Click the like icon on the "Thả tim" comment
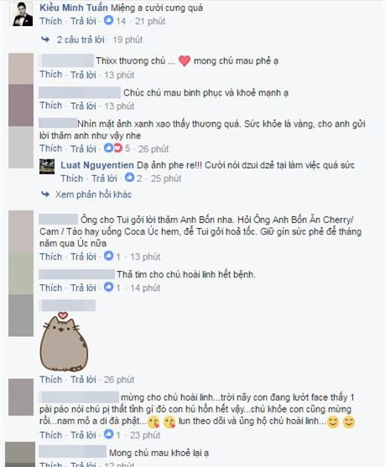 (108, 288)
